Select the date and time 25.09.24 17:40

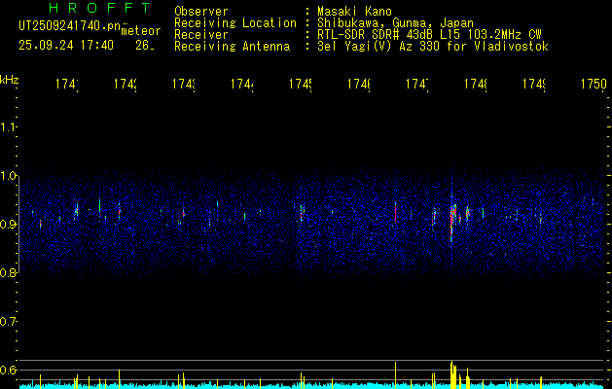(x=66, y=46)
